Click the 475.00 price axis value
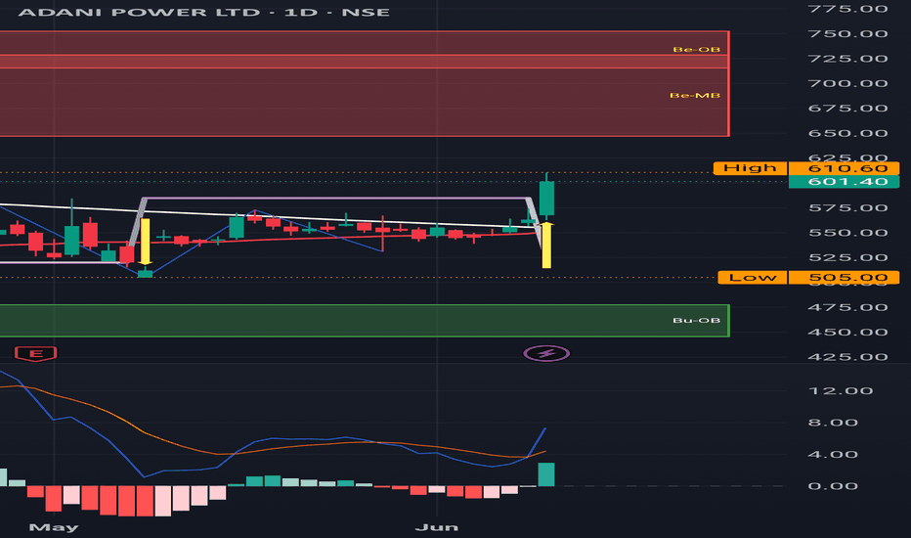This screenshot has height=538, width=911. (847, 307)
